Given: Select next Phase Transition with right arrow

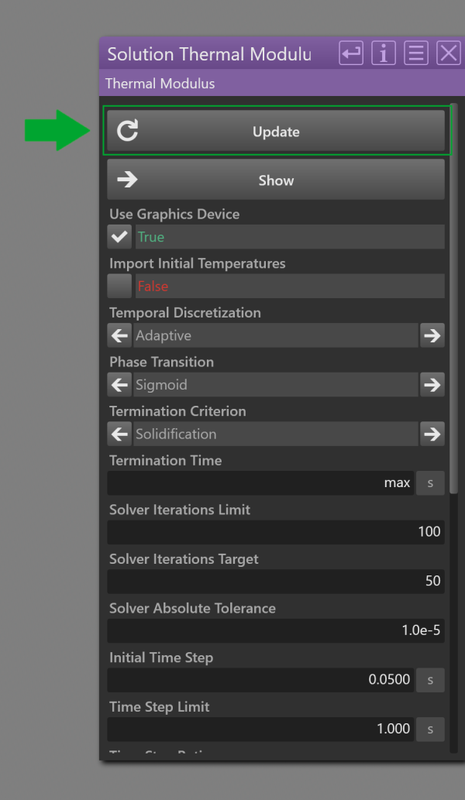Looking at the screenshot, I should click(432, 385).
